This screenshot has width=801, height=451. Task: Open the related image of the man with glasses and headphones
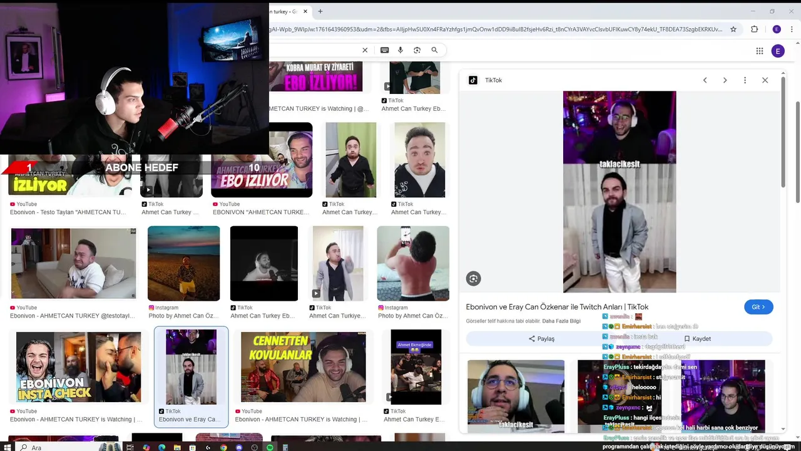[516, 395]
